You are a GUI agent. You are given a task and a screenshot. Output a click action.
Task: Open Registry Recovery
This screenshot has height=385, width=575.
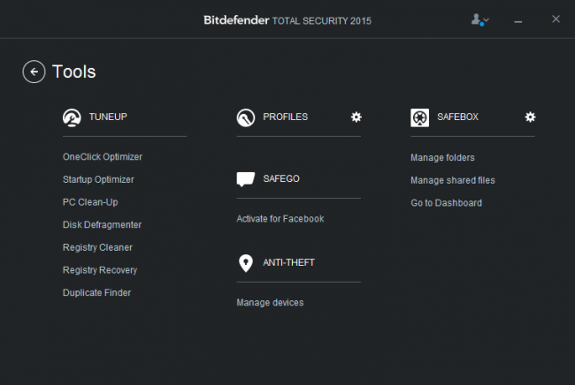(100, 270)
